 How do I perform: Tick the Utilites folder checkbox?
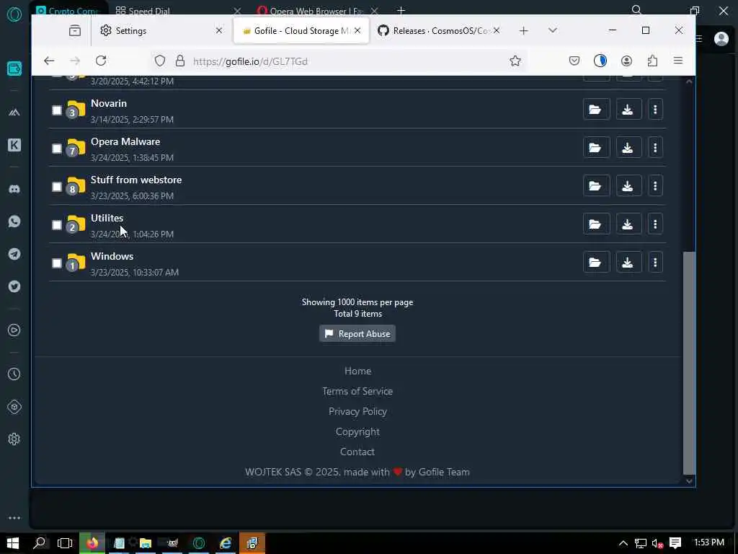(x=56, y=225)
